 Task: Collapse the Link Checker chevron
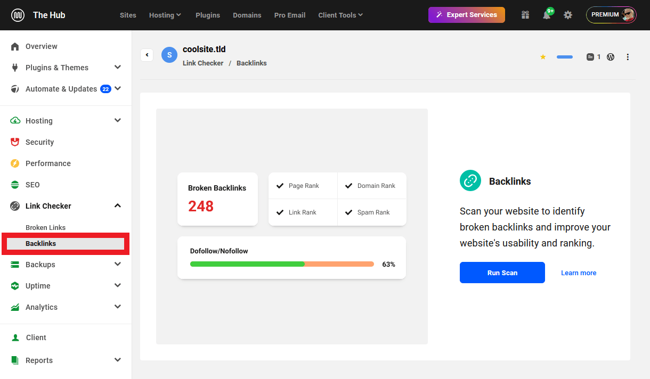[118, 205]
